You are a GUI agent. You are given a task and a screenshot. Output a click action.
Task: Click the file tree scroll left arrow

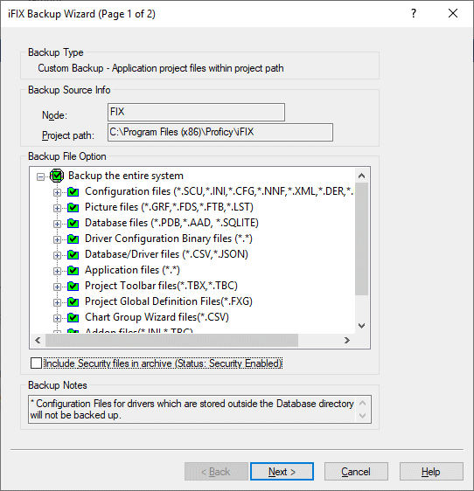[x=38, y=341]
